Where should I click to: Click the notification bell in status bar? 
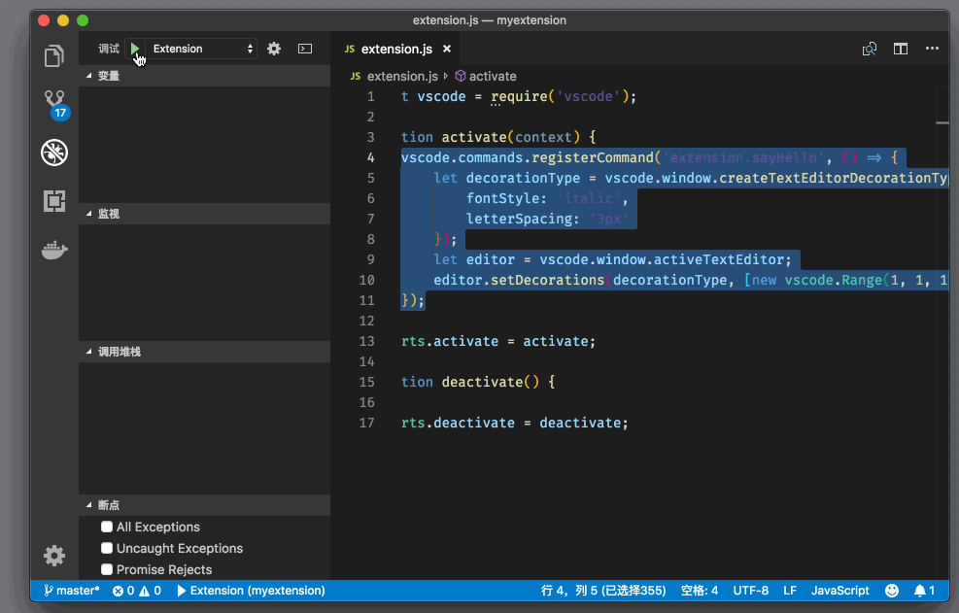[924, 591]
